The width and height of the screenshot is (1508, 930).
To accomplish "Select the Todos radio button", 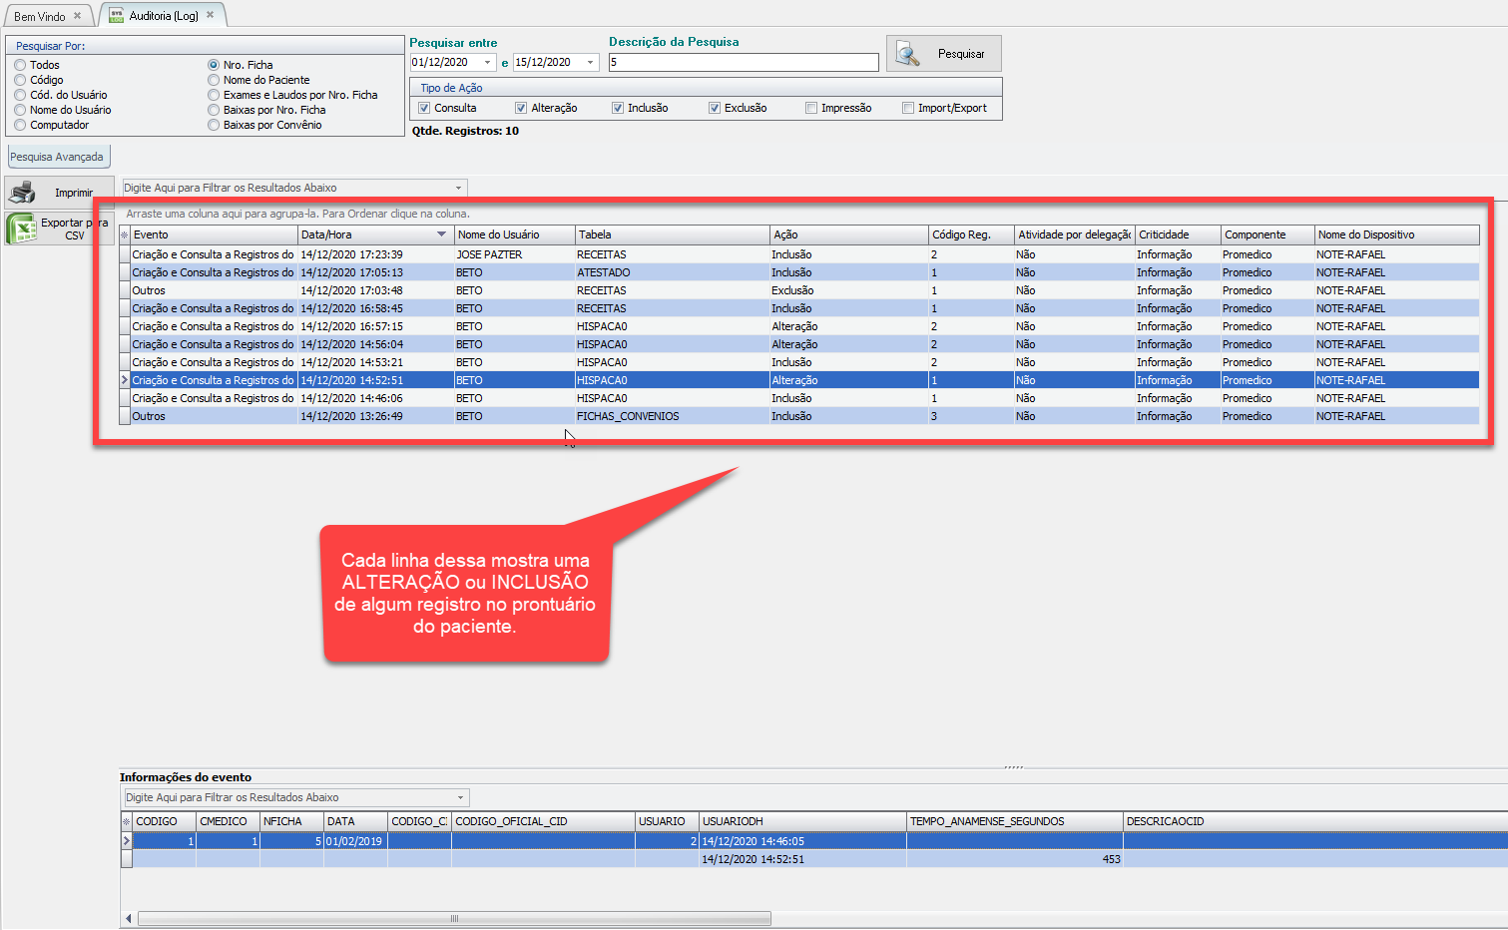I will 20,65.
